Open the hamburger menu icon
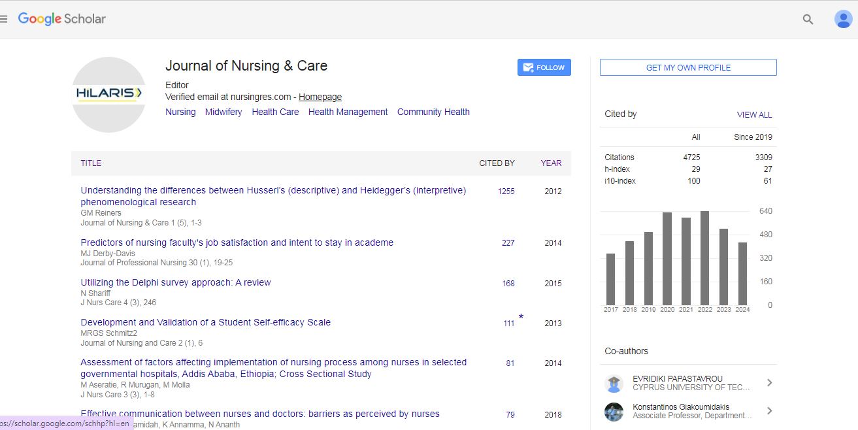 coord(4,20)
